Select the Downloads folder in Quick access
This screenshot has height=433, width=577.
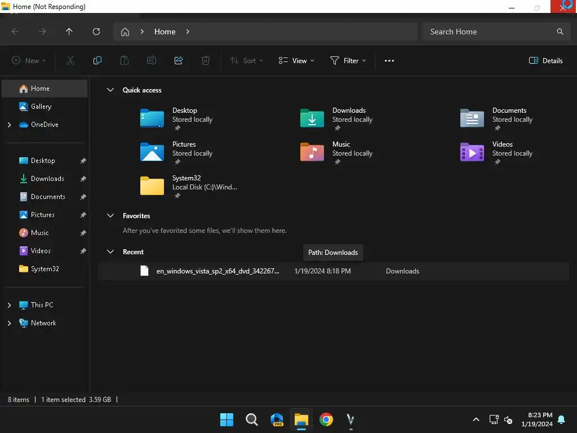point(337,118)
